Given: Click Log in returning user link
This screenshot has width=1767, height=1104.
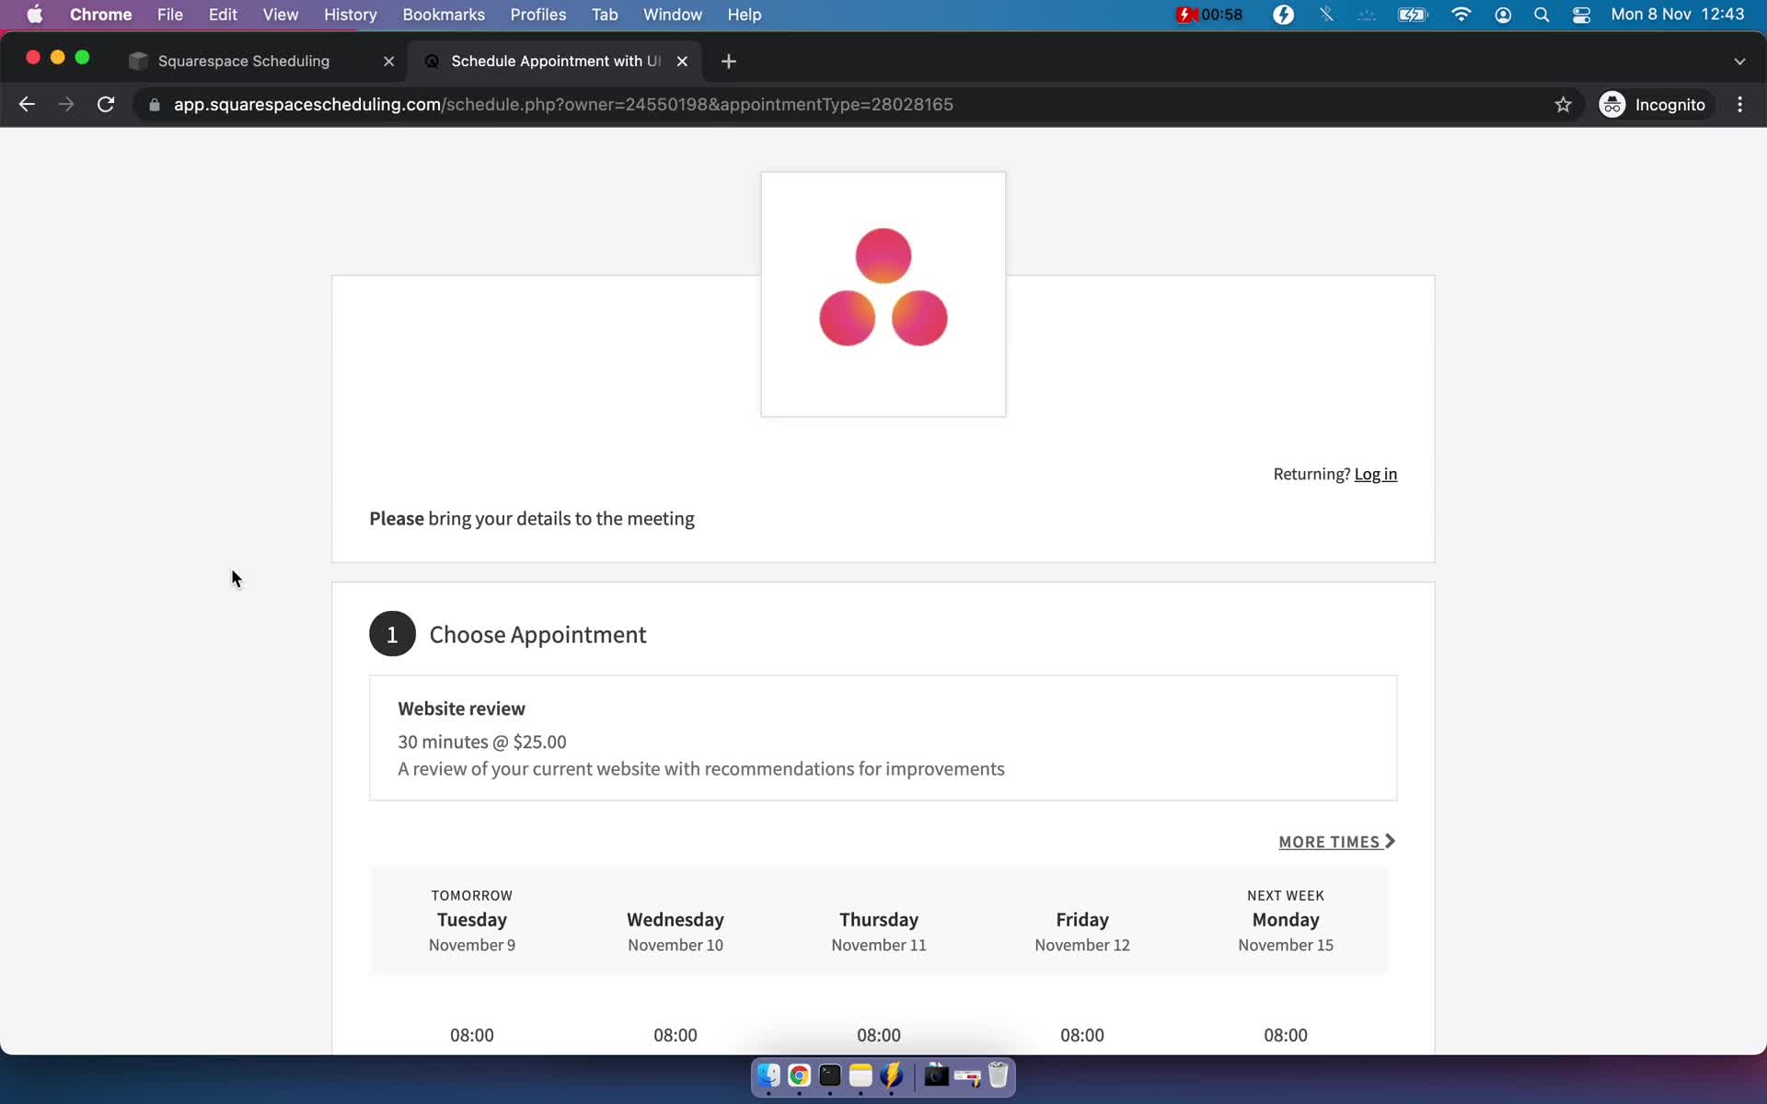Looking at the screenshot, I should (x=1375, y=473).
